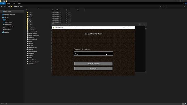Select the world_the_end folder icon
The width and height of the screenshot is (187, 105).
27,29
